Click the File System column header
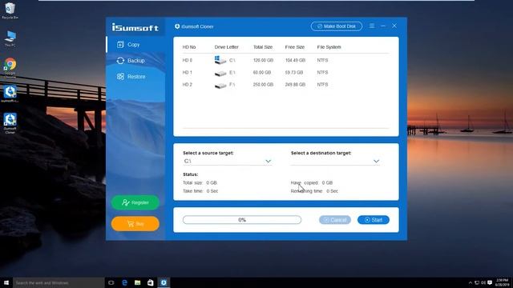The width and height of the screenshot is (513, 288). [x=329, y=47]
